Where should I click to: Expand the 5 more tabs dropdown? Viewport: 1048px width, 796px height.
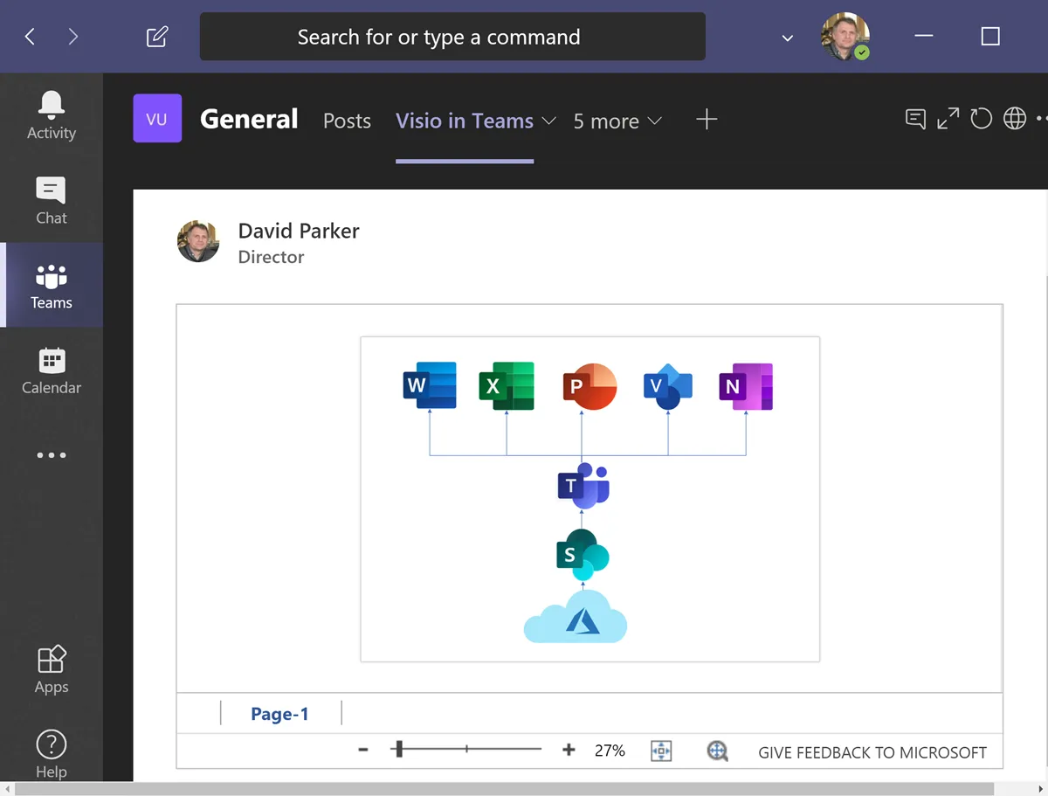653,121
